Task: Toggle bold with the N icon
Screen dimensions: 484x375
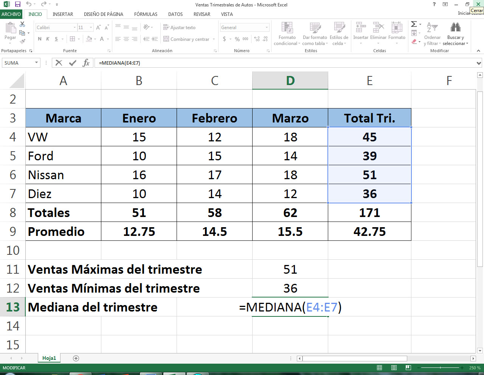Action: [x=39, y=39]
